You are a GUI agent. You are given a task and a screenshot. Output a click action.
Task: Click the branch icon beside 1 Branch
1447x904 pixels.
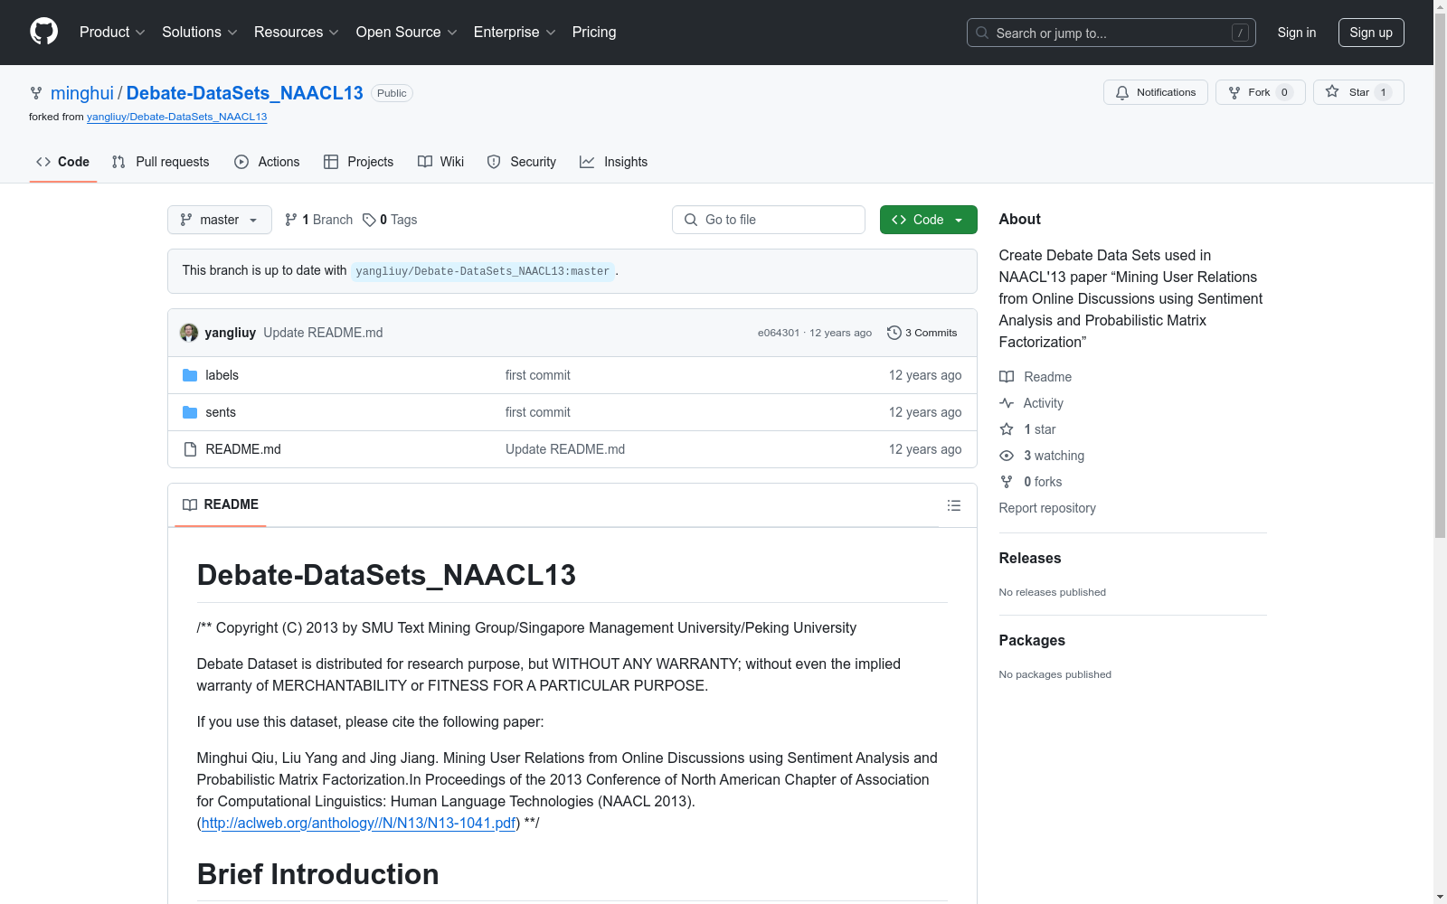pyautogui.click(x=291, y=220)
